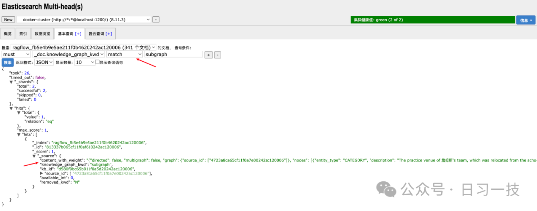Image resolution: width=537 pixels, height=211 pixels.
Task: Expand the "source_id" array node
Action: (41, 173)
